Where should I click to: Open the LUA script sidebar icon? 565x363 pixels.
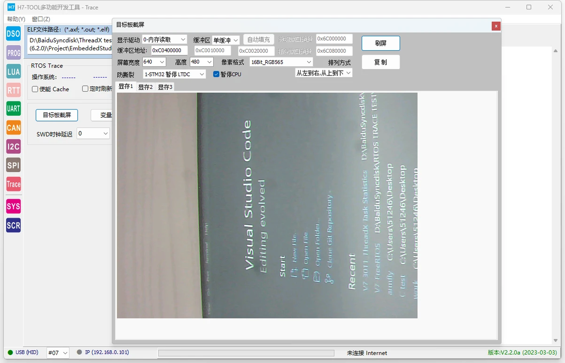click(13, 72)
